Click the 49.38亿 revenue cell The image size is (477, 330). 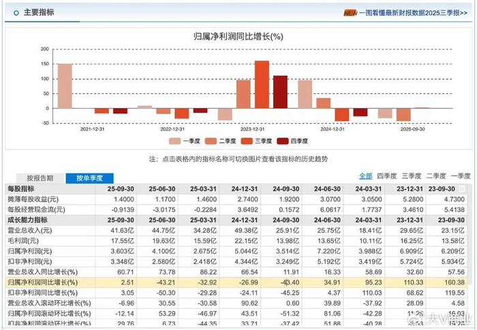246,231
